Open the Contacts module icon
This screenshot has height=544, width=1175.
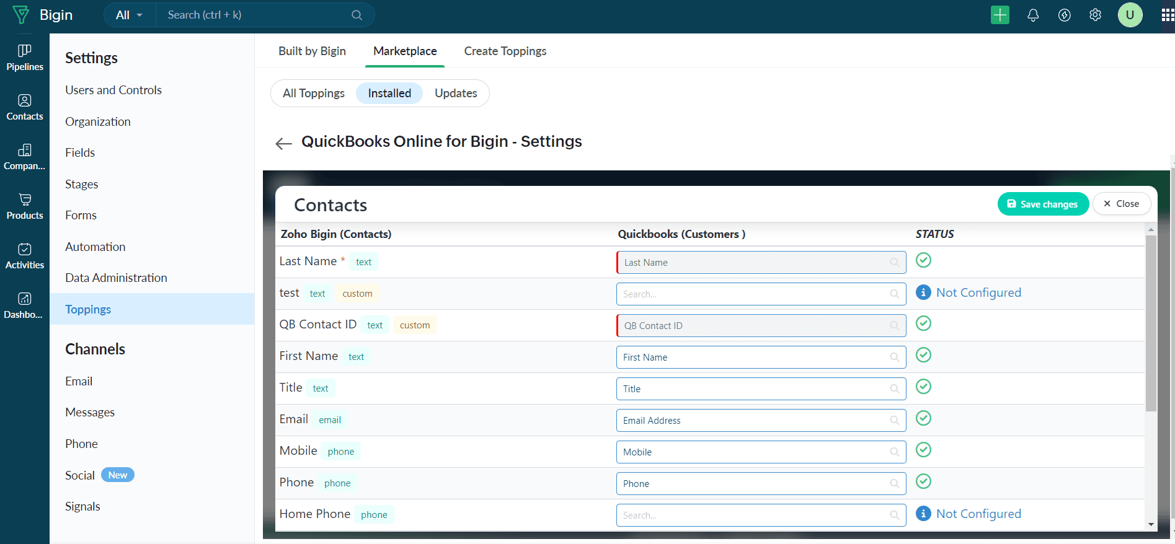(x=25, y=107)
